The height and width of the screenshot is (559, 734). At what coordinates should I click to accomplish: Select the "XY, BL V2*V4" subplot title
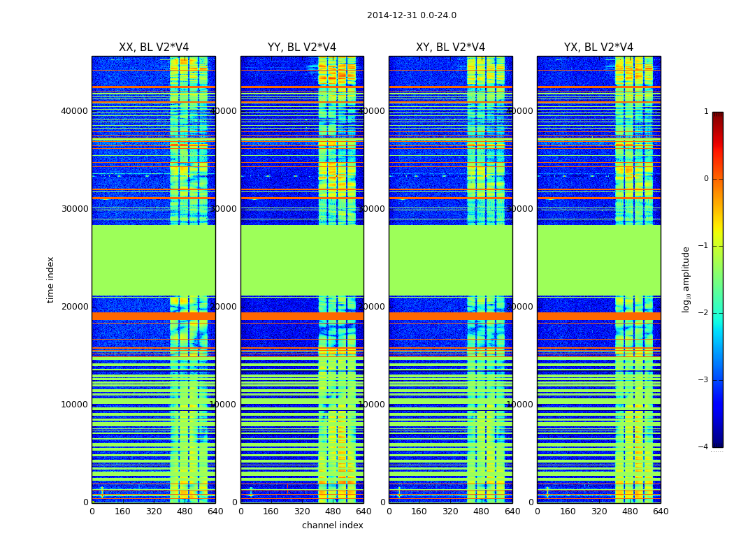click(450, 48)
